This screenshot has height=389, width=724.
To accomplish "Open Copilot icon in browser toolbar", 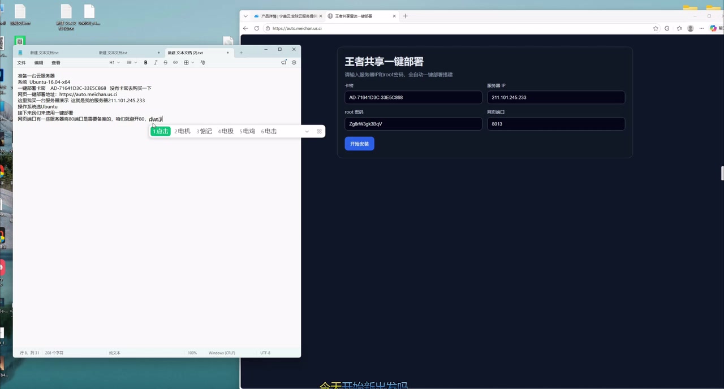I will [713, 28].
